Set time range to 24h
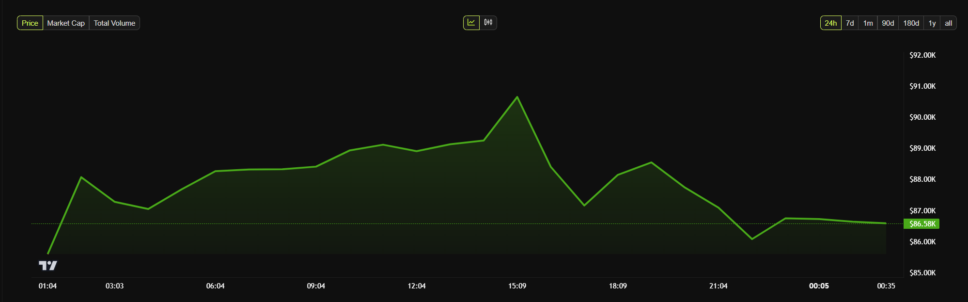The width and height of the screenshot is (968, 302). [830, 23]
